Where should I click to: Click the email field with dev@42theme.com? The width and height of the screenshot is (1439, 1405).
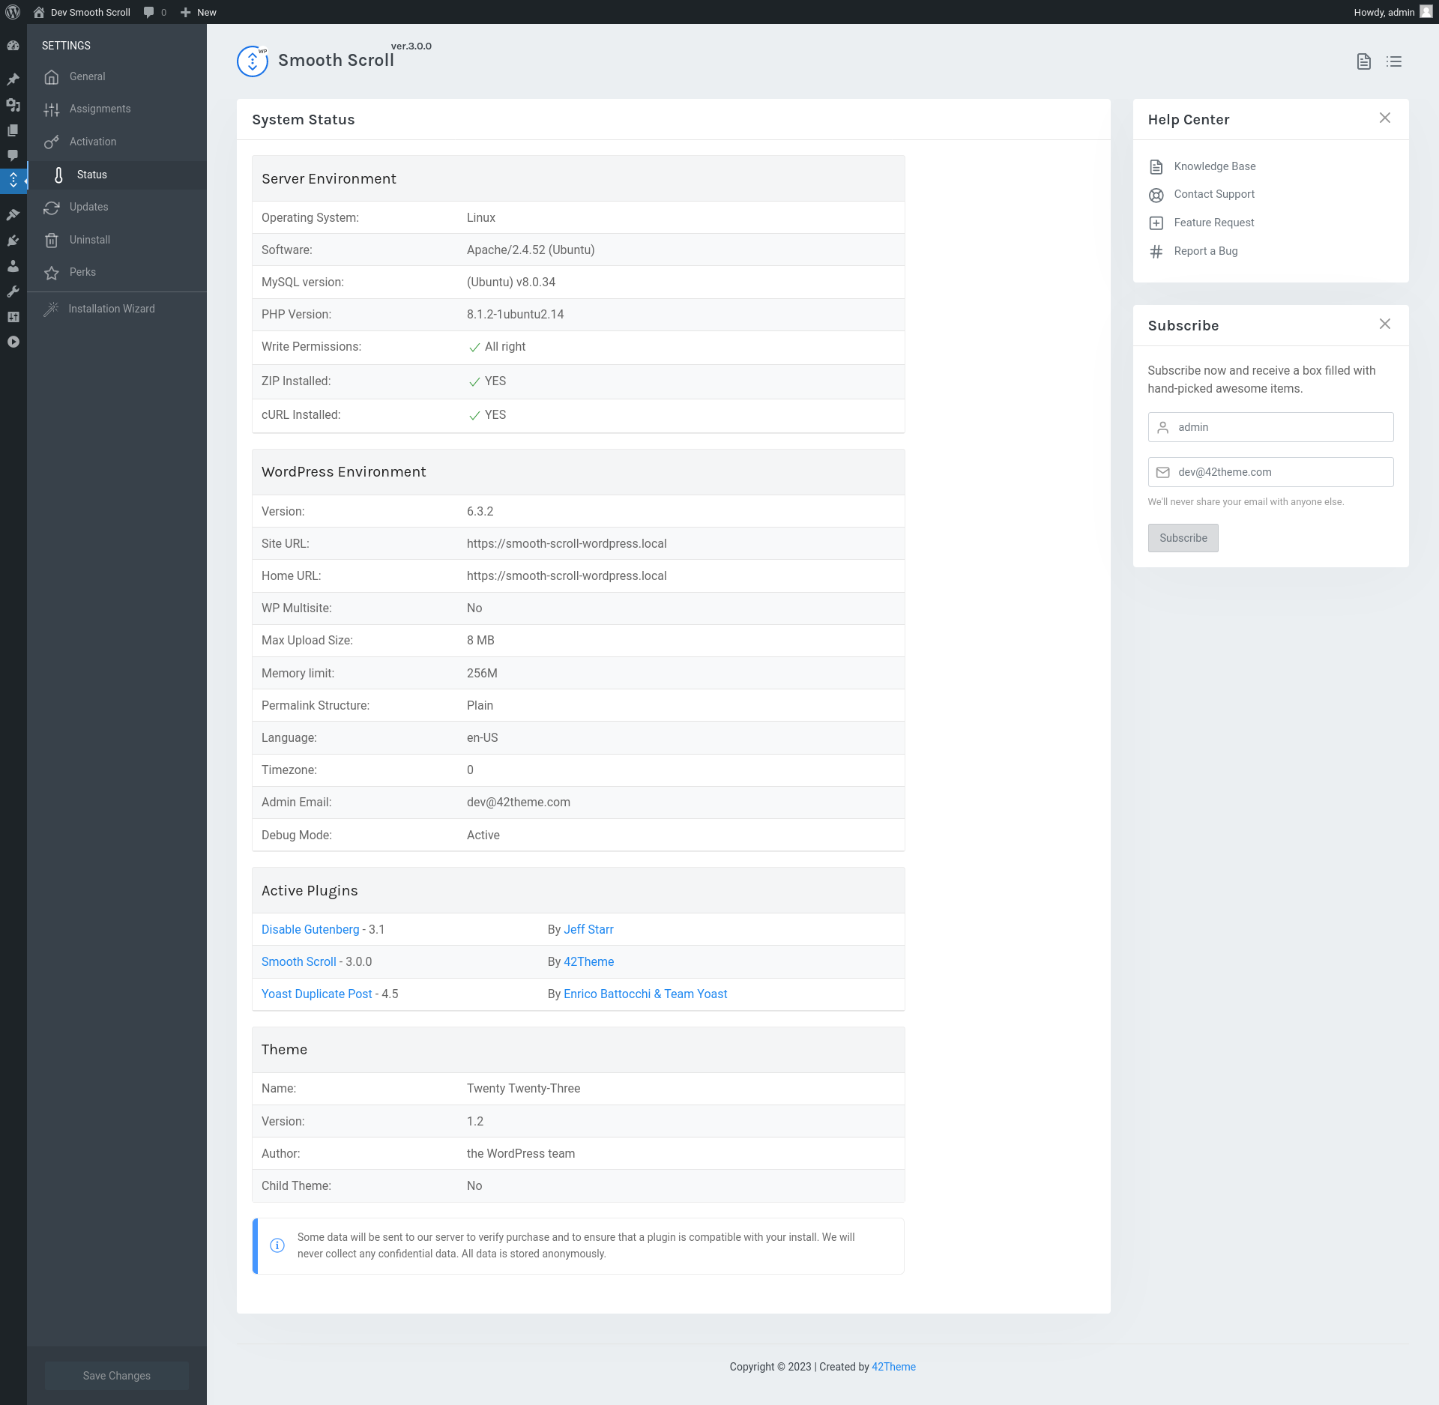click(1270, 472)
